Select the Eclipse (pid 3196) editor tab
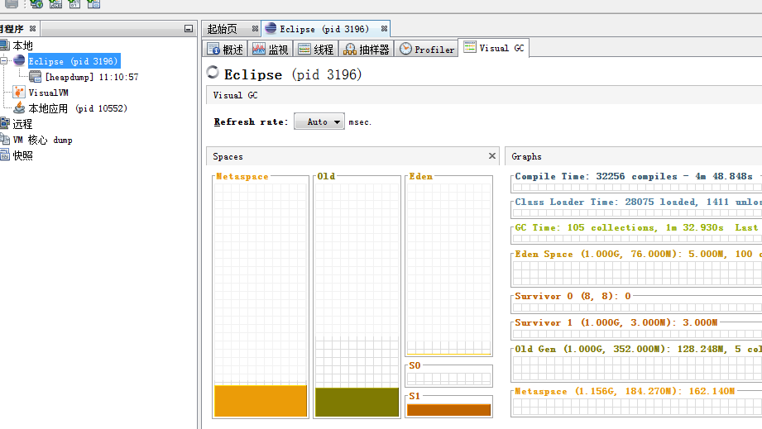This screenshot has height=429, width=762. point(324,29)
